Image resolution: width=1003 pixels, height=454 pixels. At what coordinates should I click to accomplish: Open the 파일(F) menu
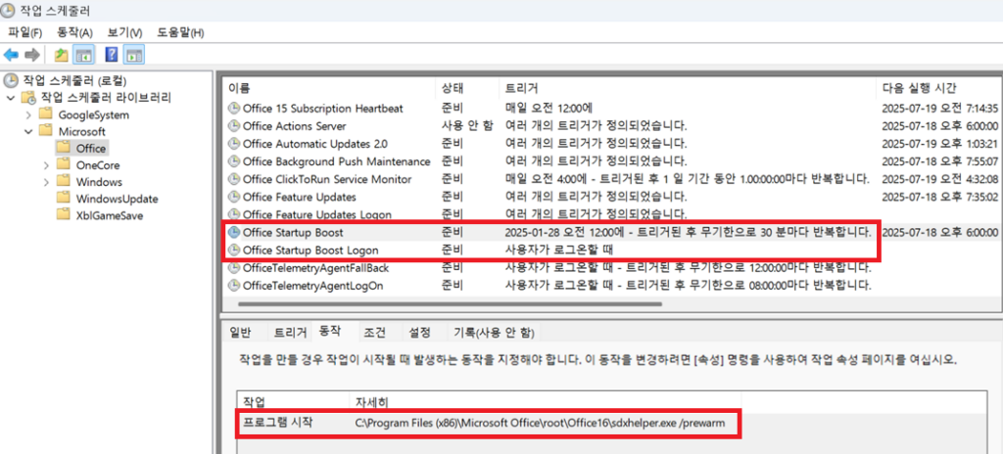pos(25,32)
